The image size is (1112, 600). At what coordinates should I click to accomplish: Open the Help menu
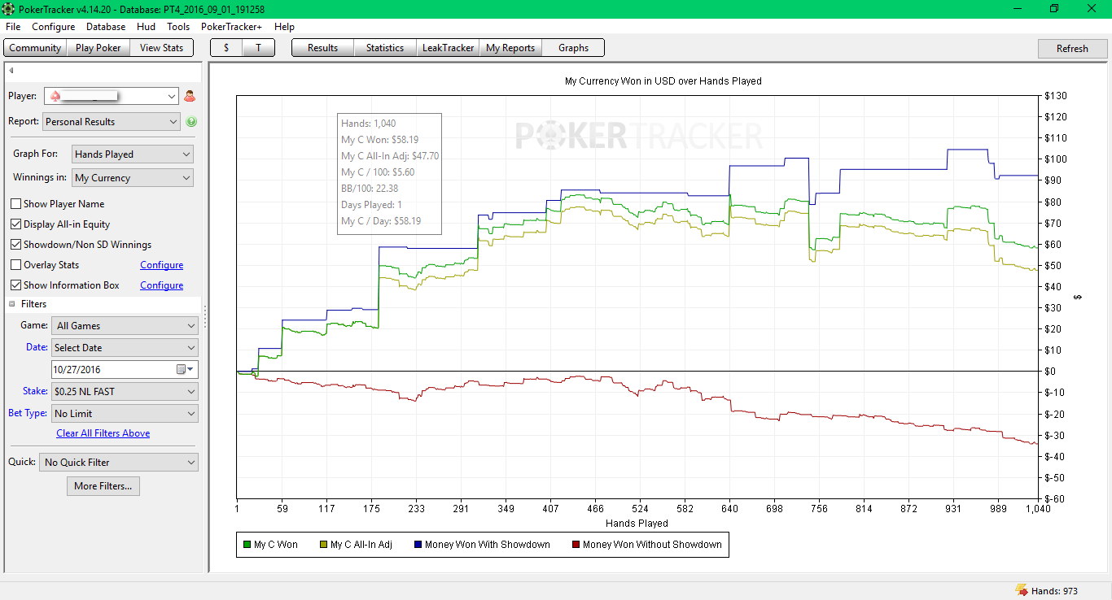click(x=284, y=27)
